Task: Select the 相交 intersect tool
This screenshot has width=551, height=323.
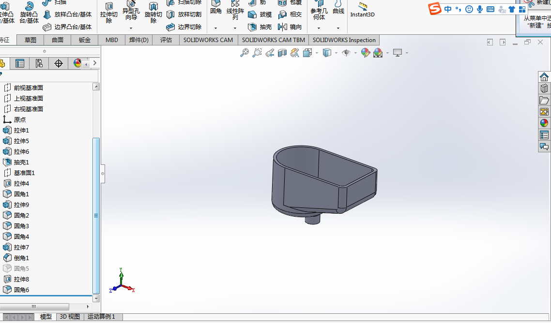Action: (x=290, y=15)
